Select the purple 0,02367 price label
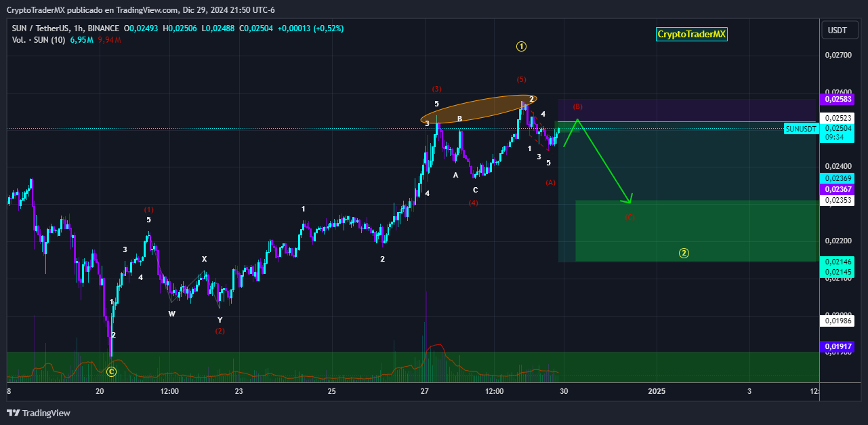 click(839, 189)
